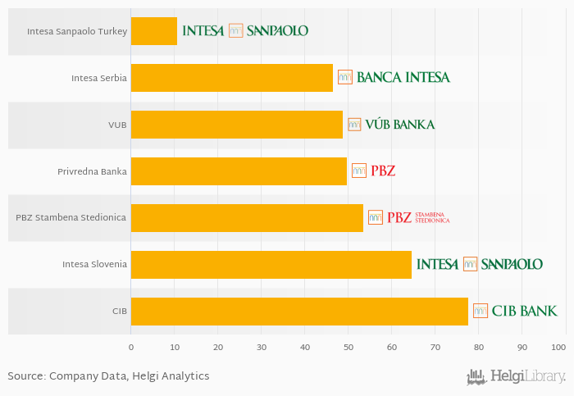This screenshot has width=574, height=396.
Task: Click the CIB Bank logo
Action: 515,311
